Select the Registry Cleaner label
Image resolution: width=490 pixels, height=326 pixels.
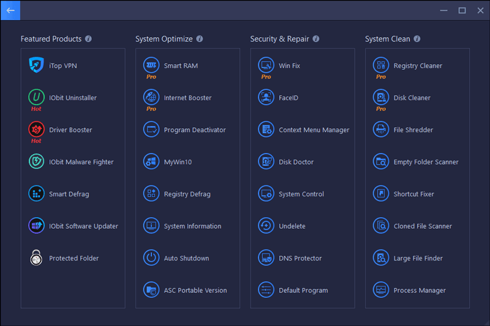[418, 66]
